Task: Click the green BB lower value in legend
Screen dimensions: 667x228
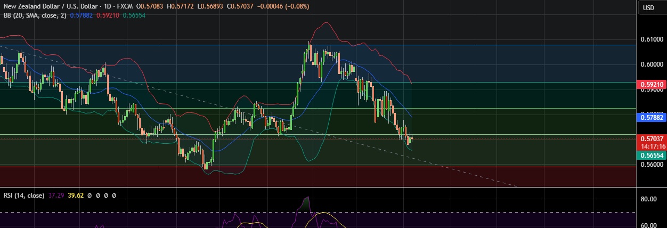Action: (134, 15)
